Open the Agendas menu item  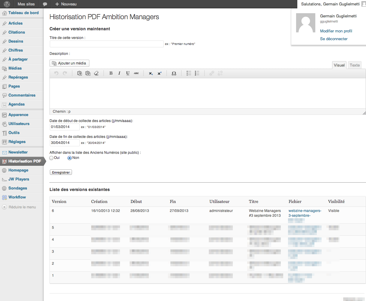click(22, 104)
